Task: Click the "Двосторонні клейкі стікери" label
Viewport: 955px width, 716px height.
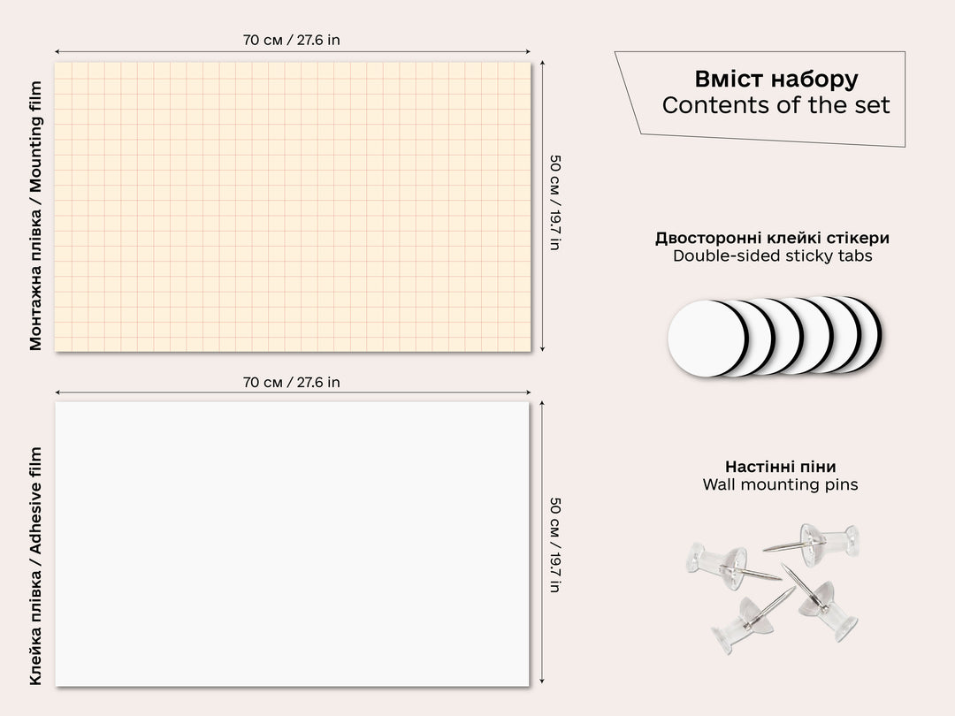Action: [772, 238]
